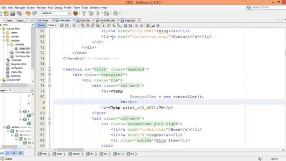Toggle Highlight Search icon in editor toolbar

click(x=97, y=25)
